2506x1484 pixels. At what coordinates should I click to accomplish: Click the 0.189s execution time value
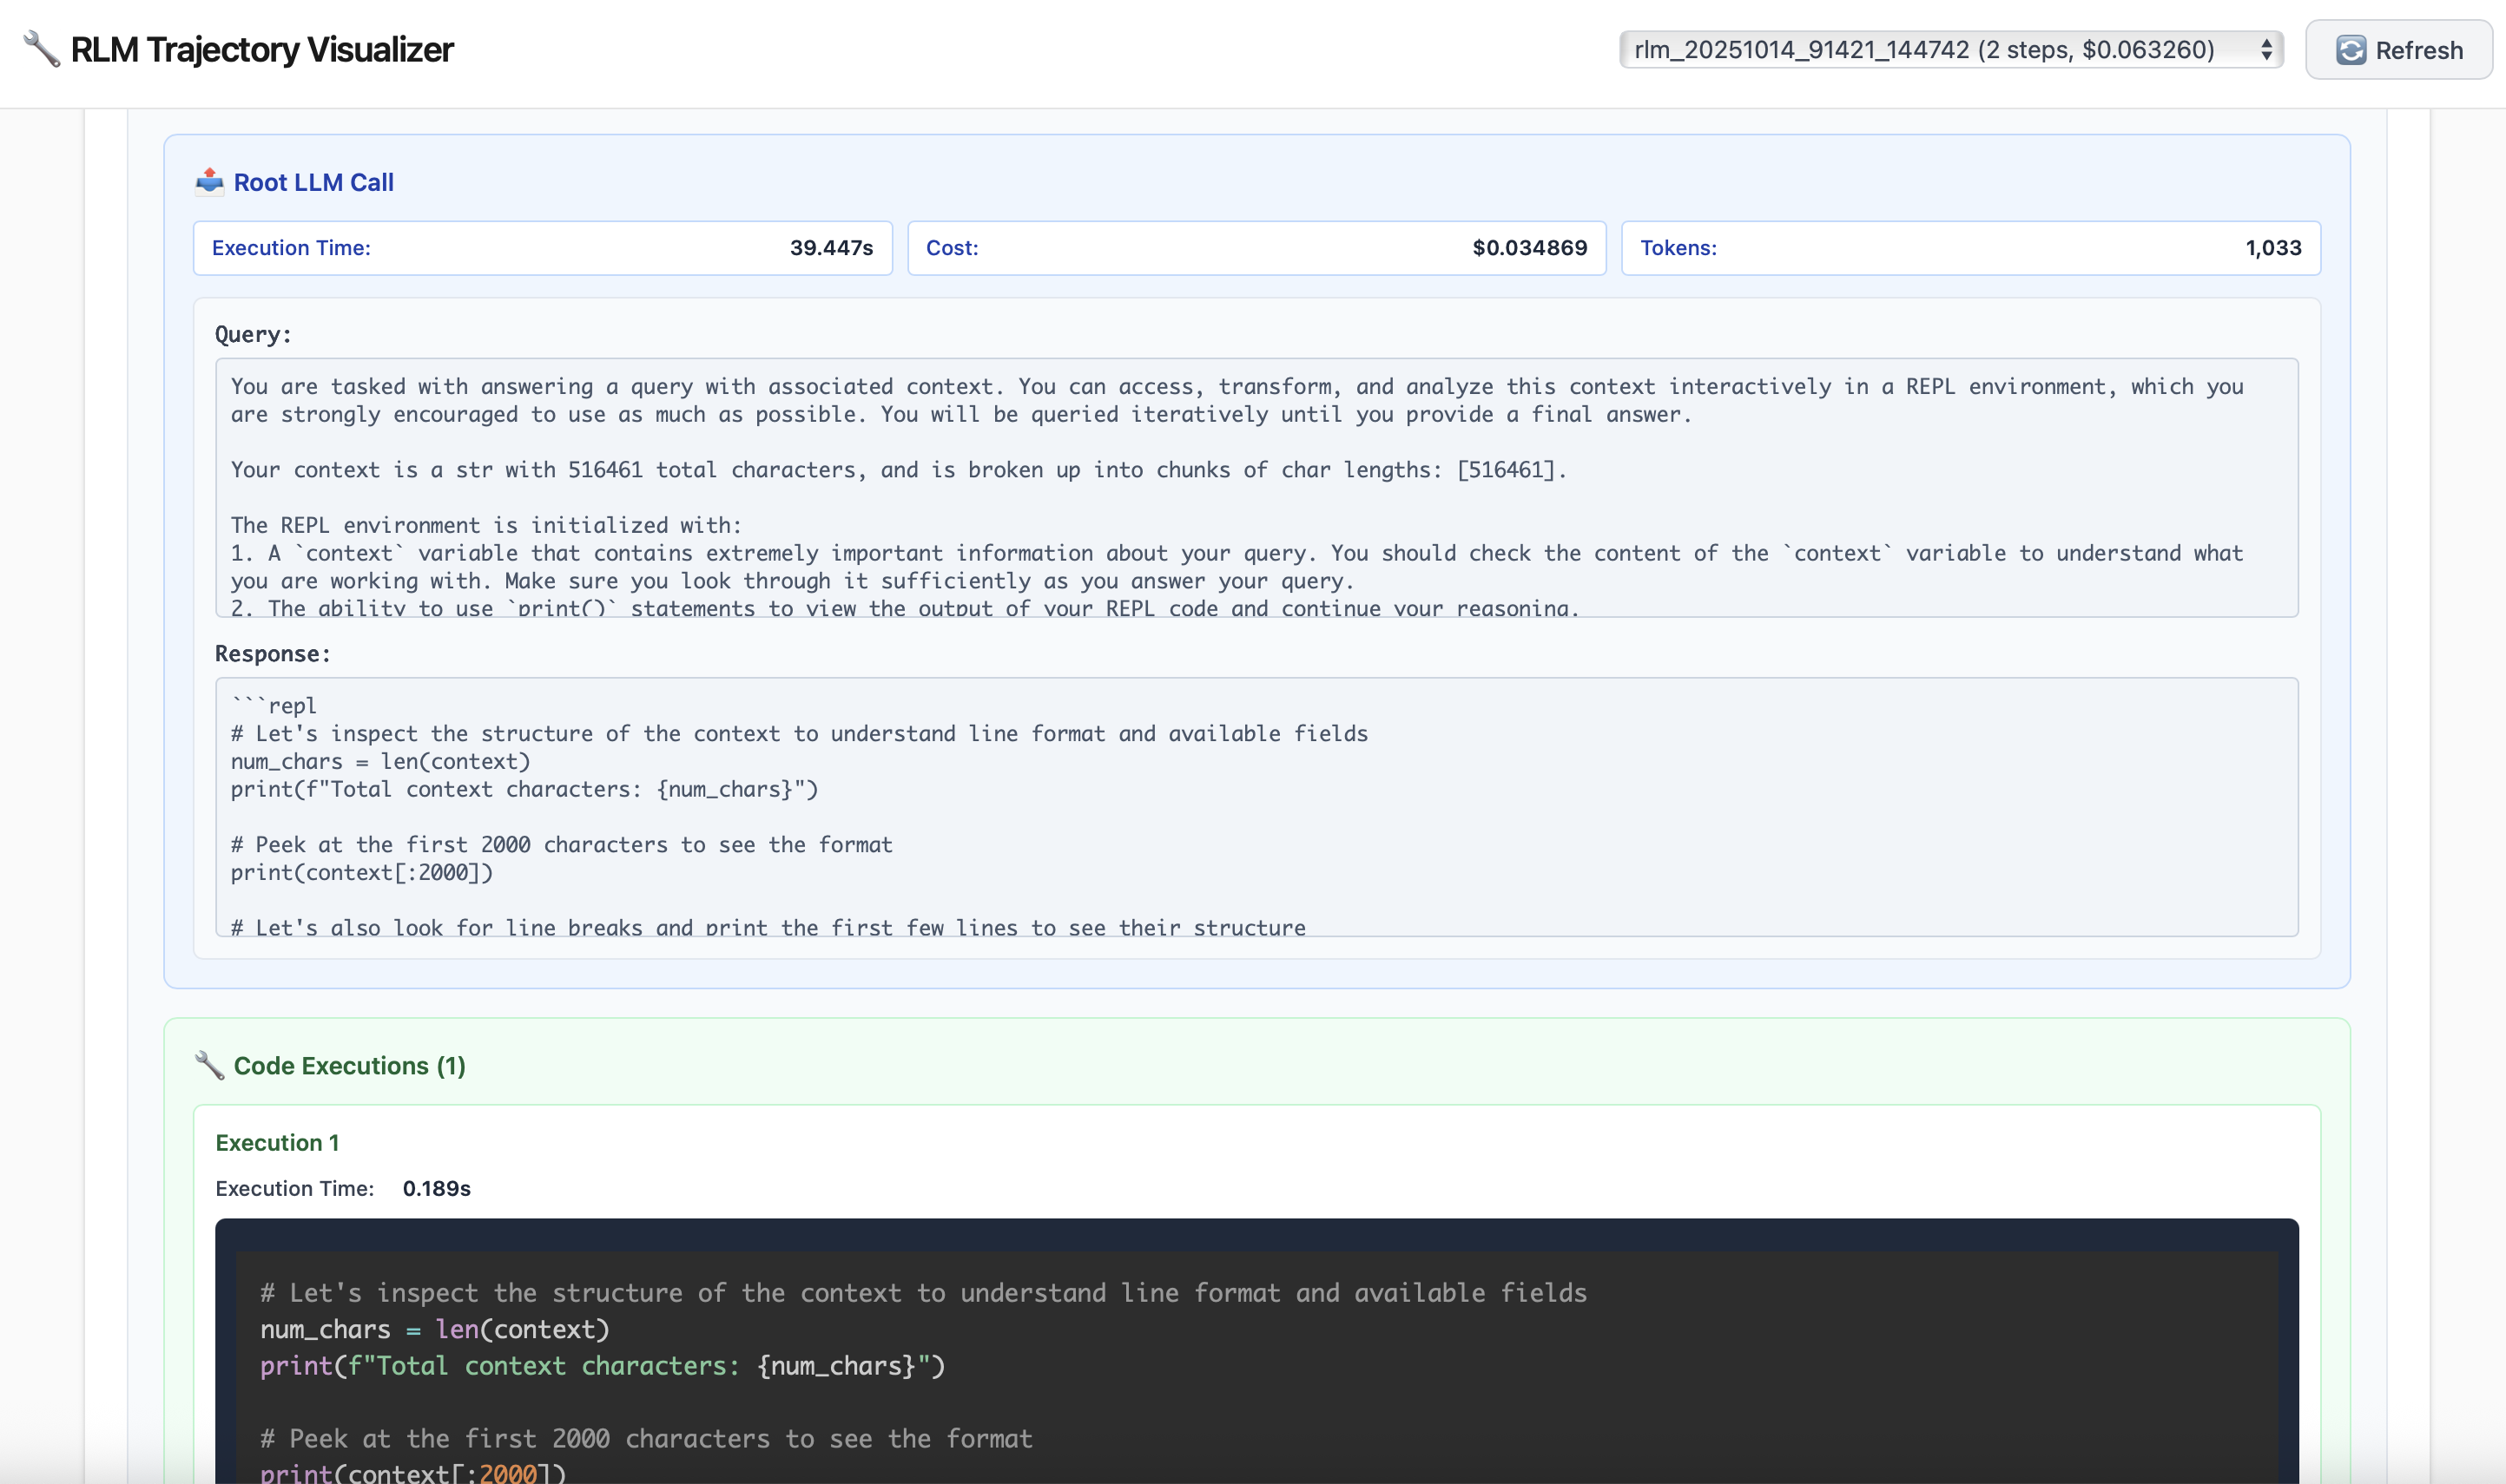click(436, 1188)
